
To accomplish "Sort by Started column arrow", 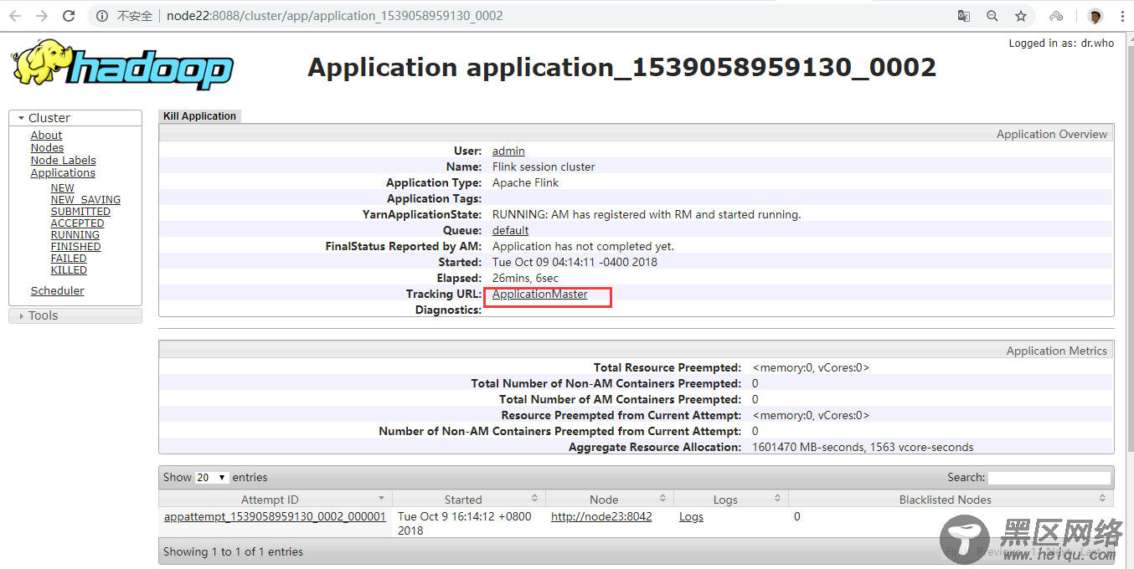I will (x=535, y=499).
